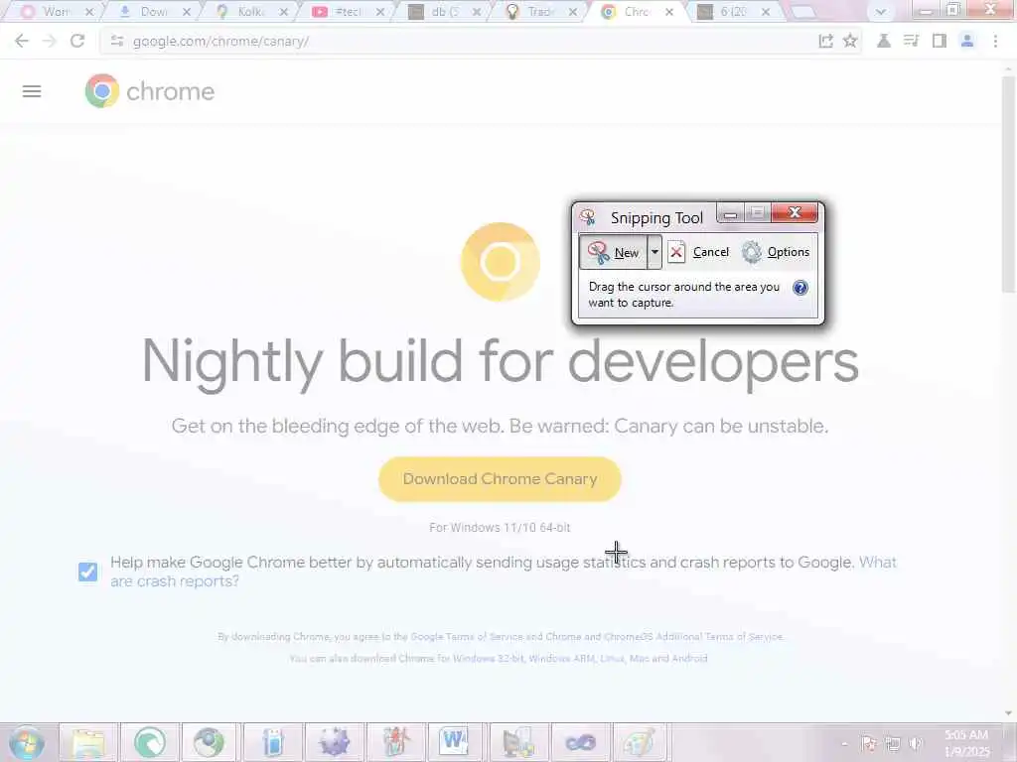Open the Snipping Tool help icon
Image resolution: width=1017 pixels, height=762 pixels.
[x=800, y=288]
